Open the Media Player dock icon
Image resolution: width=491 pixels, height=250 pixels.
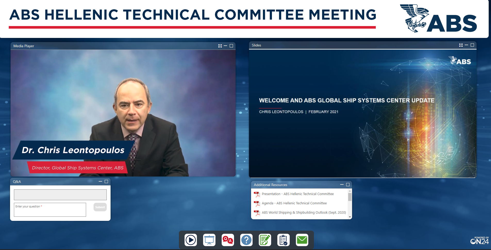[x=191, y=240]
